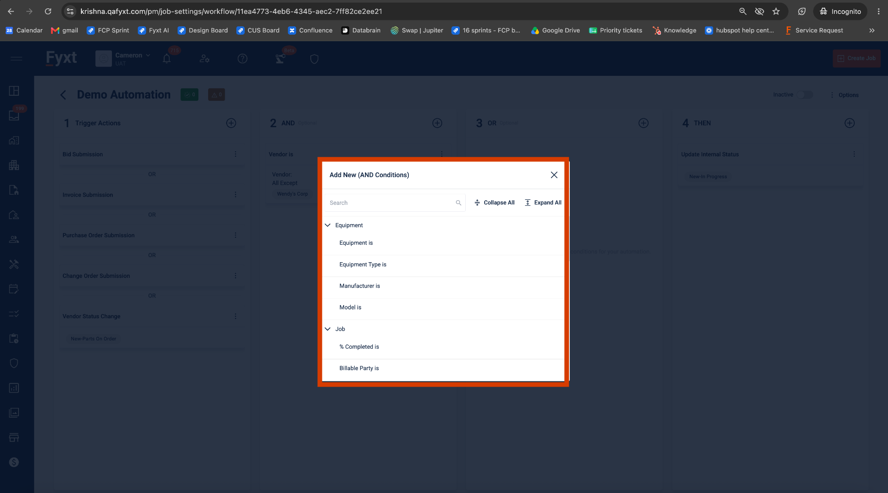Collapse all condition groups
Screen dimensions: 888x493
click(494, 203)
